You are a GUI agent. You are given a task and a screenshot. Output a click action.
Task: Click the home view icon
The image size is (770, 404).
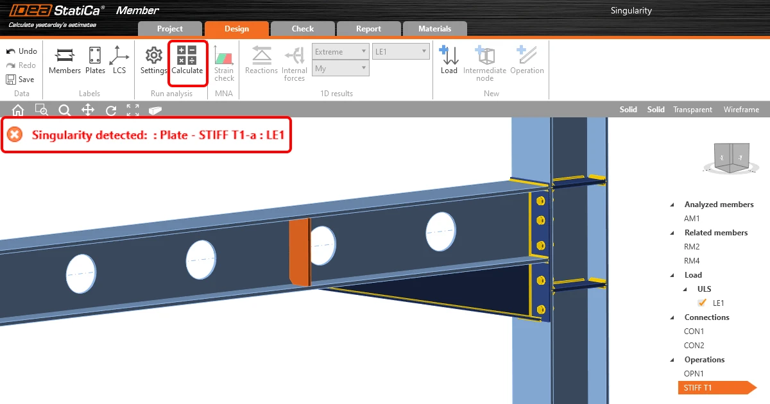click(18, 110)
